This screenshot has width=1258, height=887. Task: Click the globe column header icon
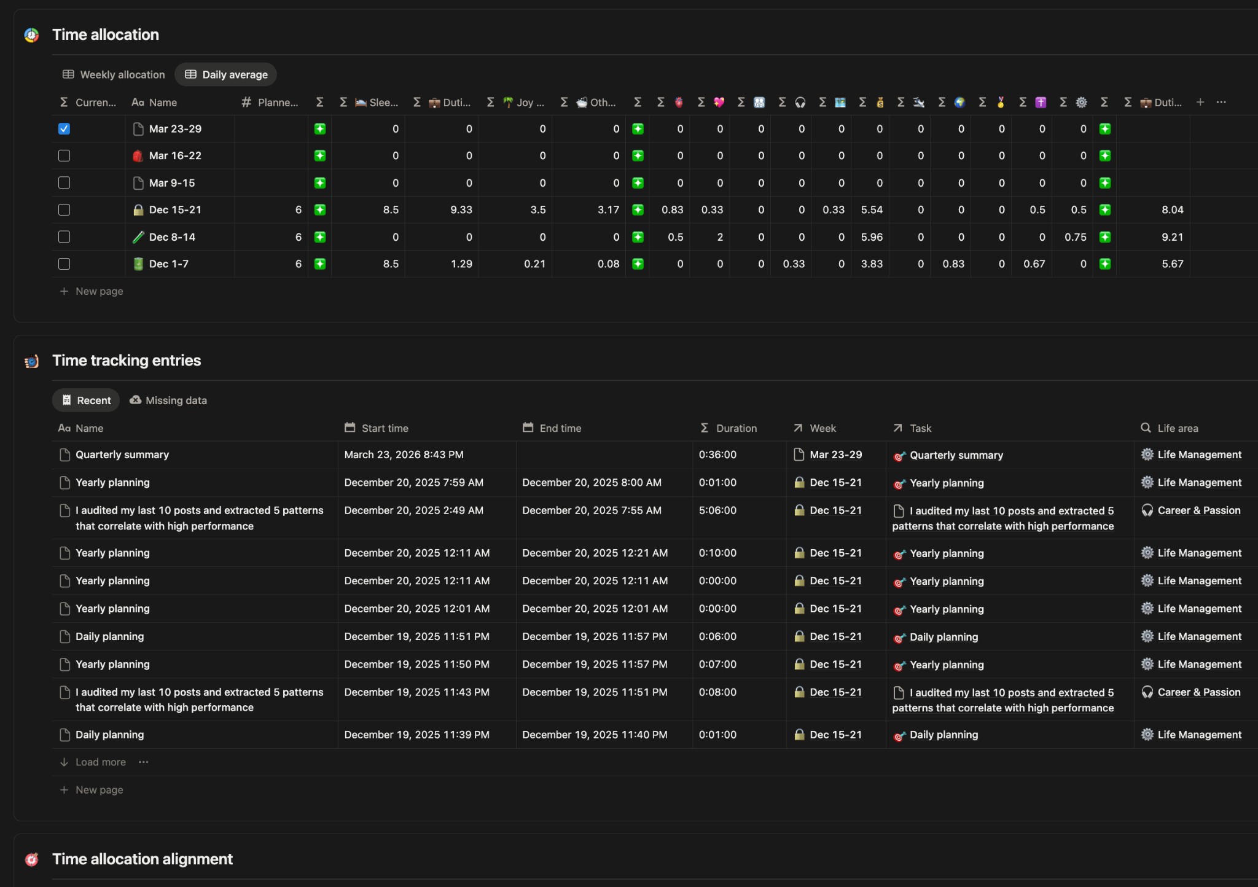960,103
